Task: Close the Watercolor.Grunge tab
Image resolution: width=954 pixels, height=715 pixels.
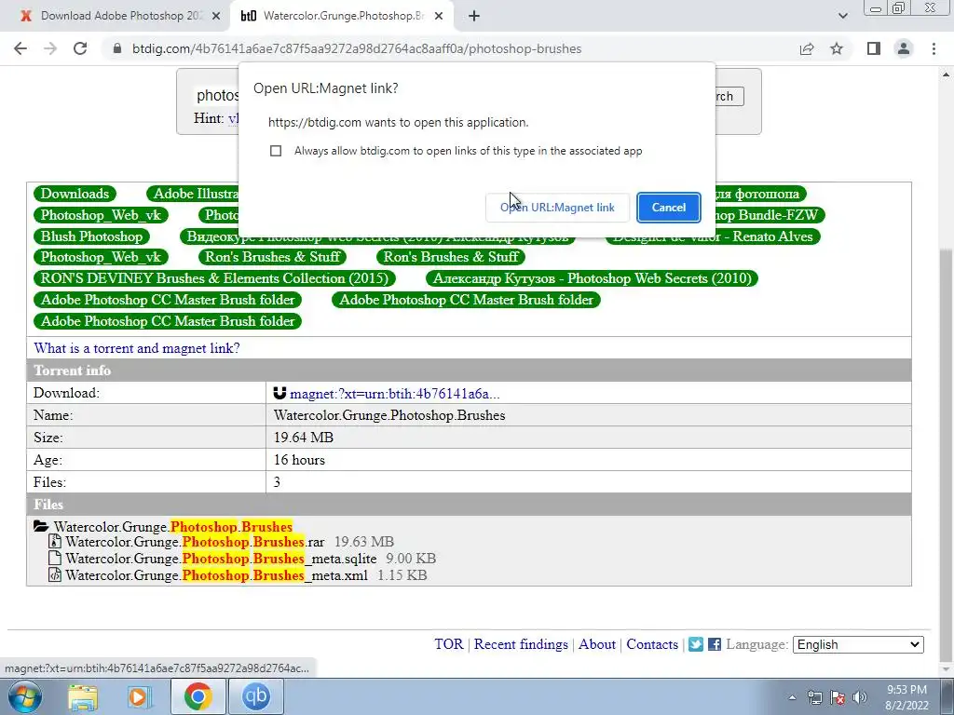Action: [x=439, y=16]
